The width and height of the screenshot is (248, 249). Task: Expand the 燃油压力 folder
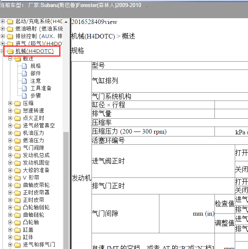[x=10, y=140]
